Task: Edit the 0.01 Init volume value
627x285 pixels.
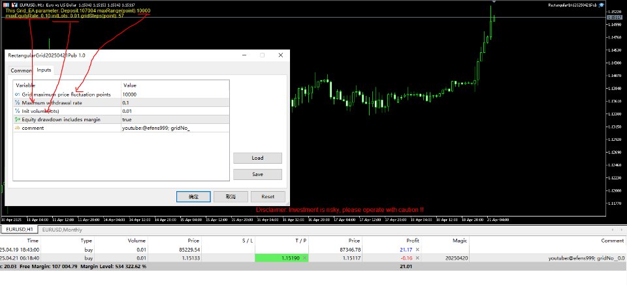Action: click(x=175, y=112)
